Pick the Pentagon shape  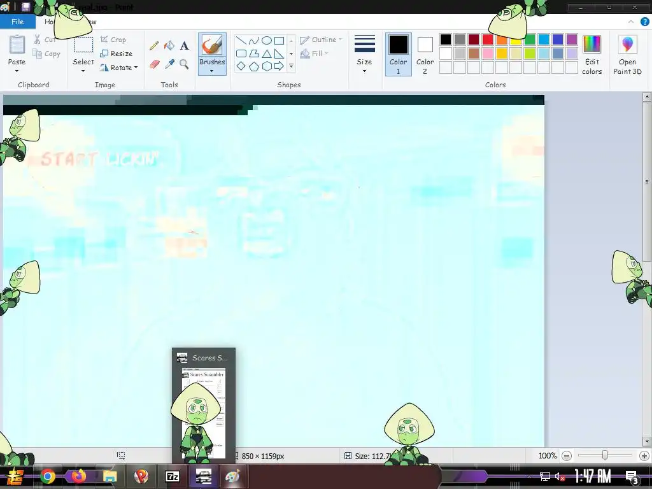tap(253, 66)
